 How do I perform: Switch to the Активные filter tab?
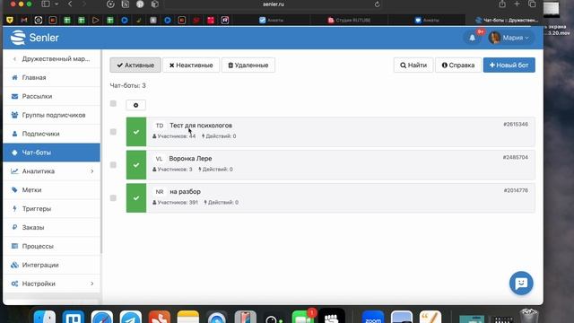click(x=135, y=65)
